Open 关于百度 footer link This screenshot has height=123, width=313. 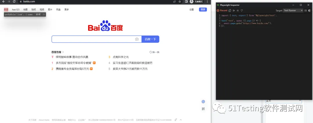pyautogui.click(x=32, y=120)
